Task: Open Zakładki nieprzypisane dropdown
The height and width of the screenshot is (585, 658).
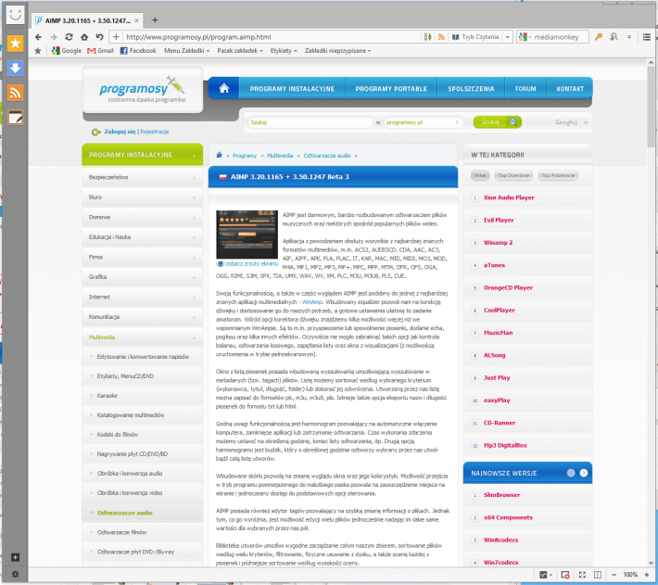Action: pyautogui.click(x=338, y=51)
